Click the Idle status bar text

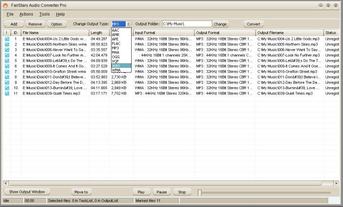point(6,201)
